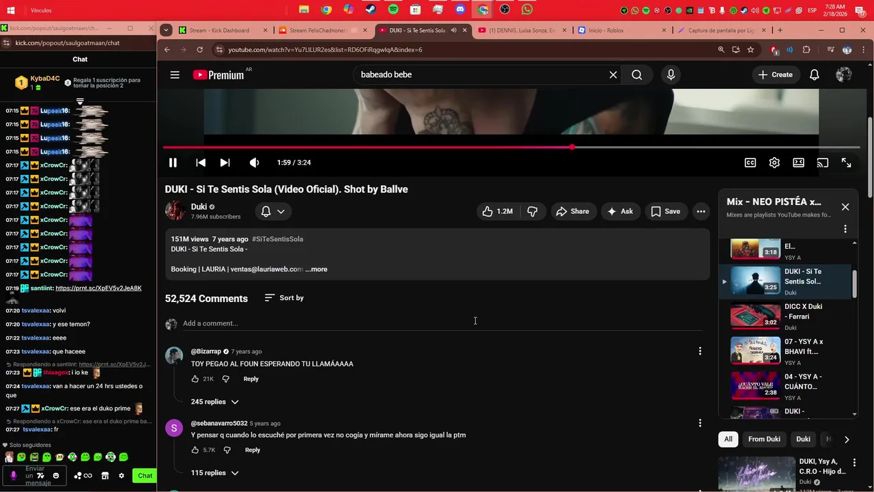Like the Bizarrap comment with 21K likes
This screenshot has width=874, height=492.
click(x=195, y=379)
